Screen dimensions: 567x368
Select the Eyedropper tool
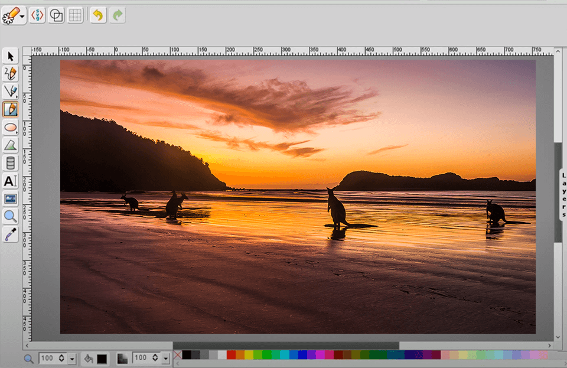point(11,234)
